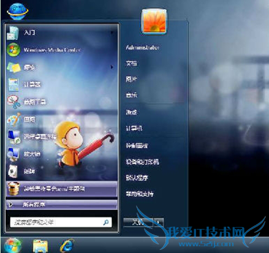The width and height of the screenshot is (269, 253).
Task: Open 音乐 (Music) in the right pane
Action: coord(131,95)
